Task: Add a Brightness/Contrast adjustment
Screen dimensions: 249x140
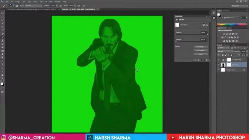Action: (x=224, y=34)
